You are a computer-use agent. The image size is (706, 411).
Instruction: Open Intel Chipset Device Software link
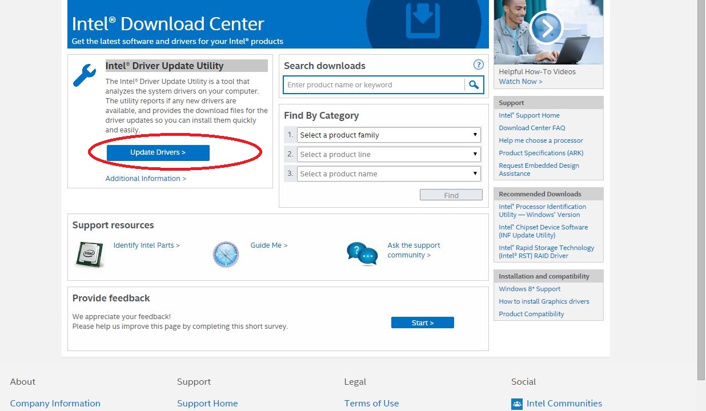click(x=543, y=231)
